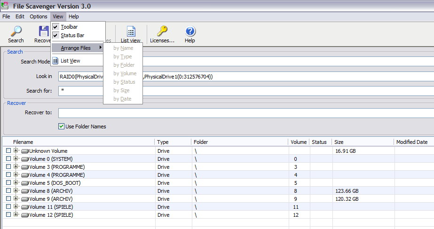Screen dimensions: 434x229
Task: Expand the Volume 11 (SPIELE) node
Action: click(x=16, y=206)
